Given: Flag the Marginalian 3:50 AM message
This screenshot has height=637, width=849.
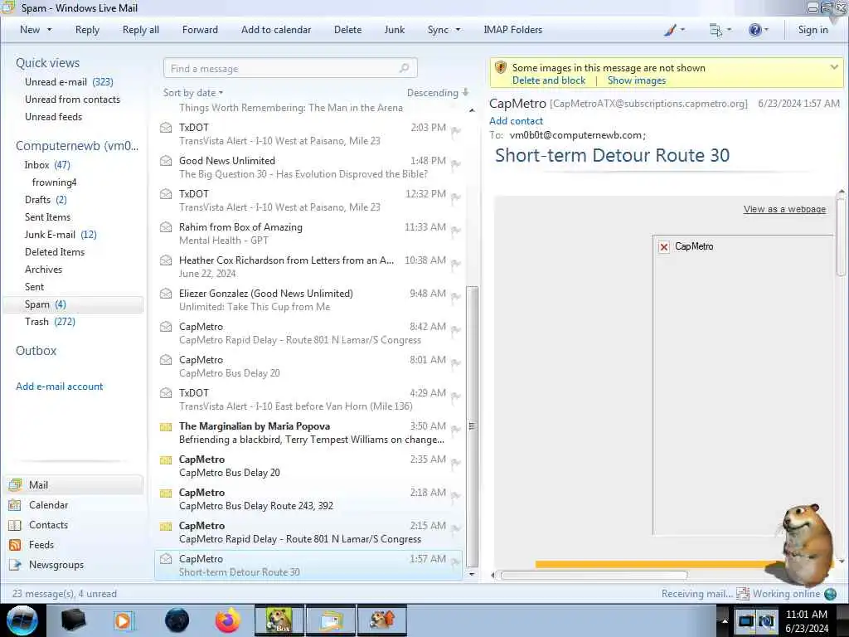Looking at the screenshot, I should tap(456, 430).
